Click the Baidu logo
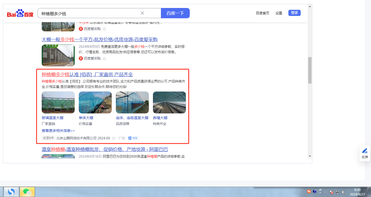This screenshot has height=197, width=371. [x=20, y=13]
